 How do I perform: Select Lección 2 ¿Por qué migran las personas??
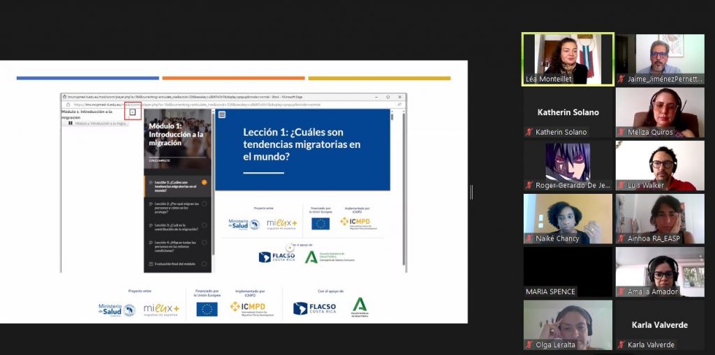[x=174, y=206]
